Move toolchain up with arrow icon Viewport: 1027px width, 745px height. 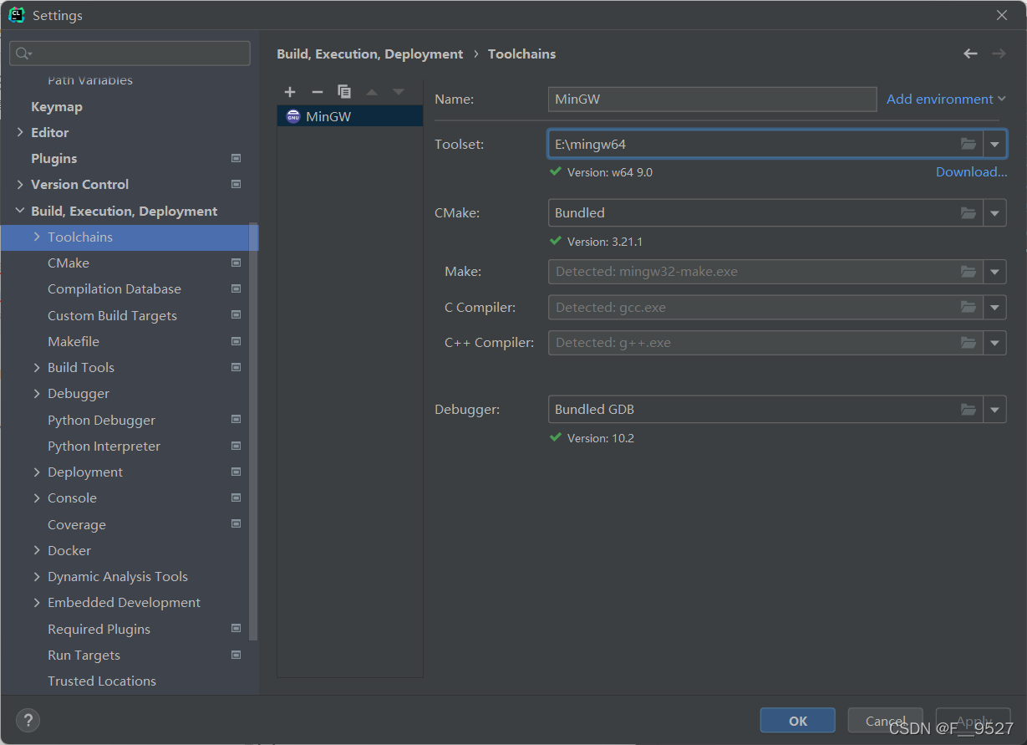[372, 92]
